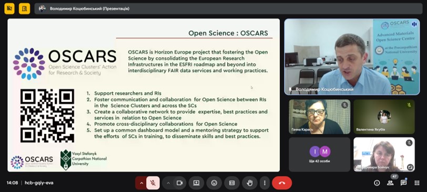Expand video settings chevron beside camera
The width and height of the screenshot is (427, 192).
168,183
